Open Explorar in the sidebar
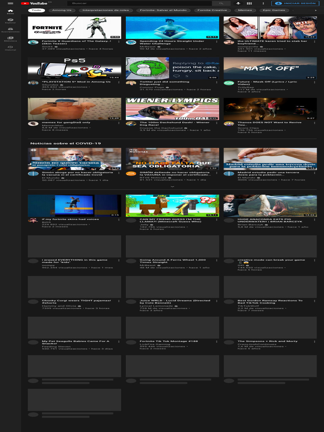 click(11, 21)
